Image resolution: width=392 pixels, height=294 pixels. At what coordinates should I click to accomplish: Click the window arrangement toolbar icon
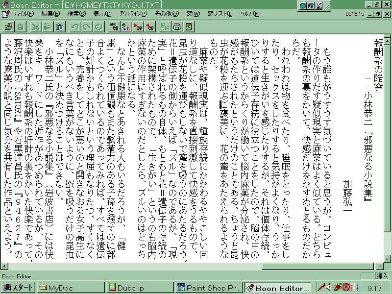point(165,26)
